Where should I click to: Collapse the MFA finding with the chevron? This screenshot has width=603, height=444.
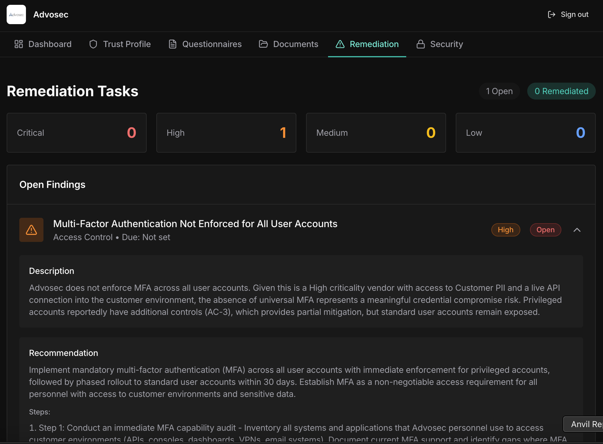coord(577,230)
